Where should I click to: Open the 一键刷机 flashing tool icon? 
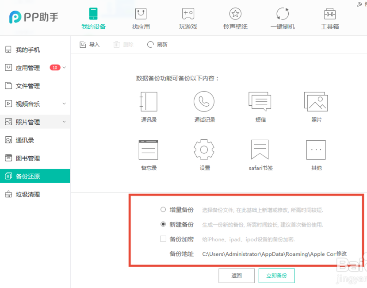[x=282, y=14]
